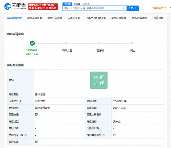This screenshot has height=148, width=171.
Task: Select the 查公司 search tab
Action: pyautogui.click(x=67, y=4)
